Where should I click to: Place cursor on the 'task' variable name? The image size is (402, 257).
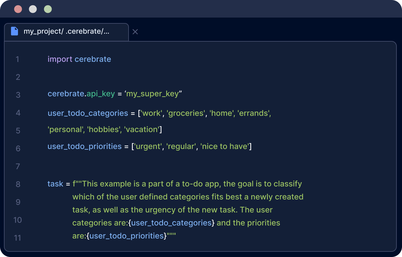(55, 184)
